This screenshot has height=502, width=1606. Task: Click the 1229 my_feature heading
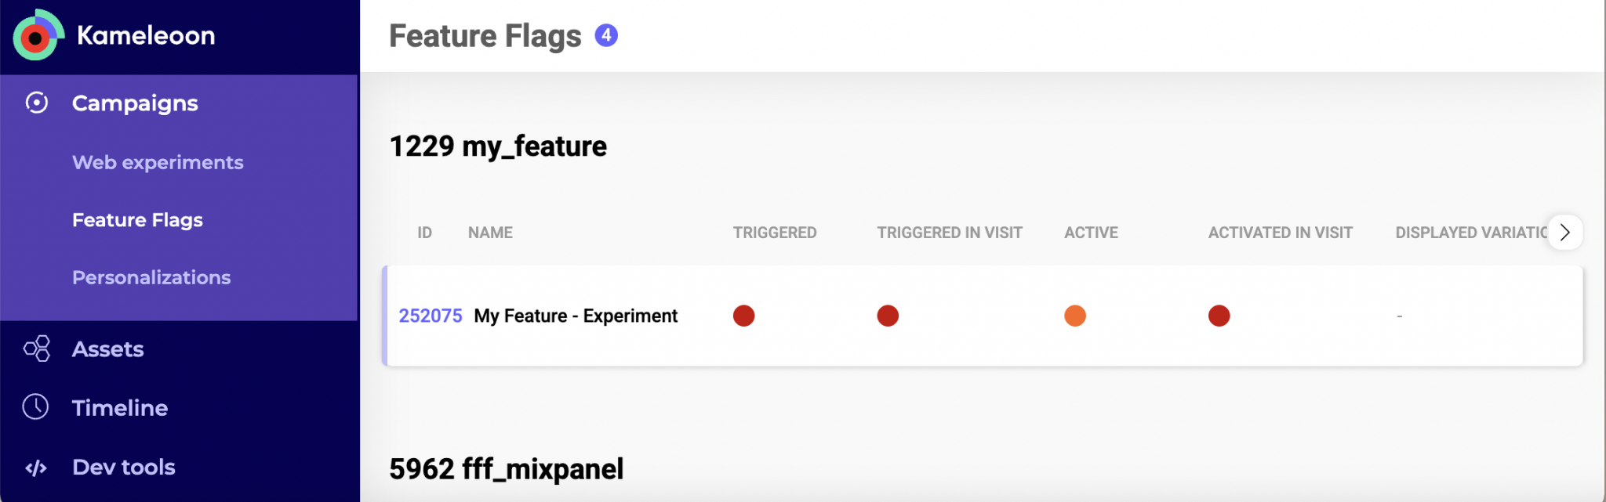point(498,146)
